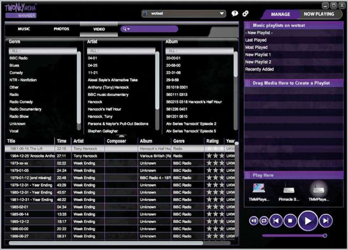This screenshot has width=348, height=250.
Task: Toggle the repeat playback button
Action: (x=264, y=221)
